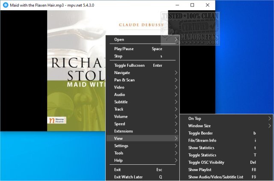Show Playlist from View submenu
This screenshot has width=274, height=181.
226,169
